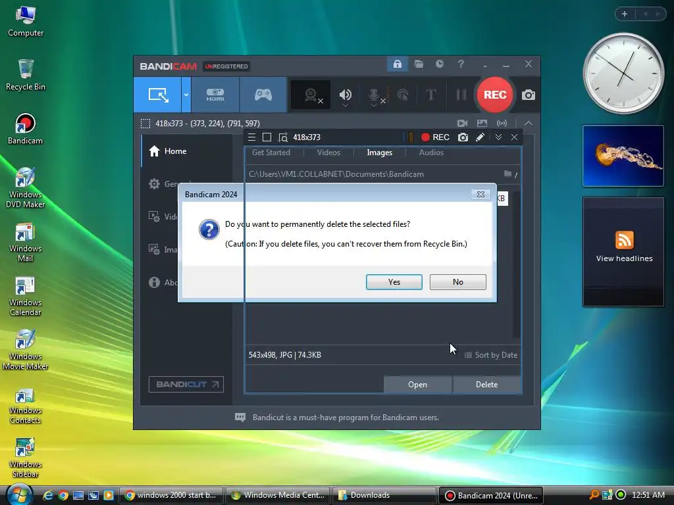Click the plus button on the sidebar gadget bar
The width and height of the screenshot is (674, 505).
pos(625,14)
